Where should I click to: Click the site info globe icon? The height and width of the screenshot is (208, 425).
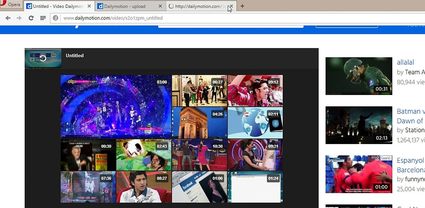tap(56, 18)
